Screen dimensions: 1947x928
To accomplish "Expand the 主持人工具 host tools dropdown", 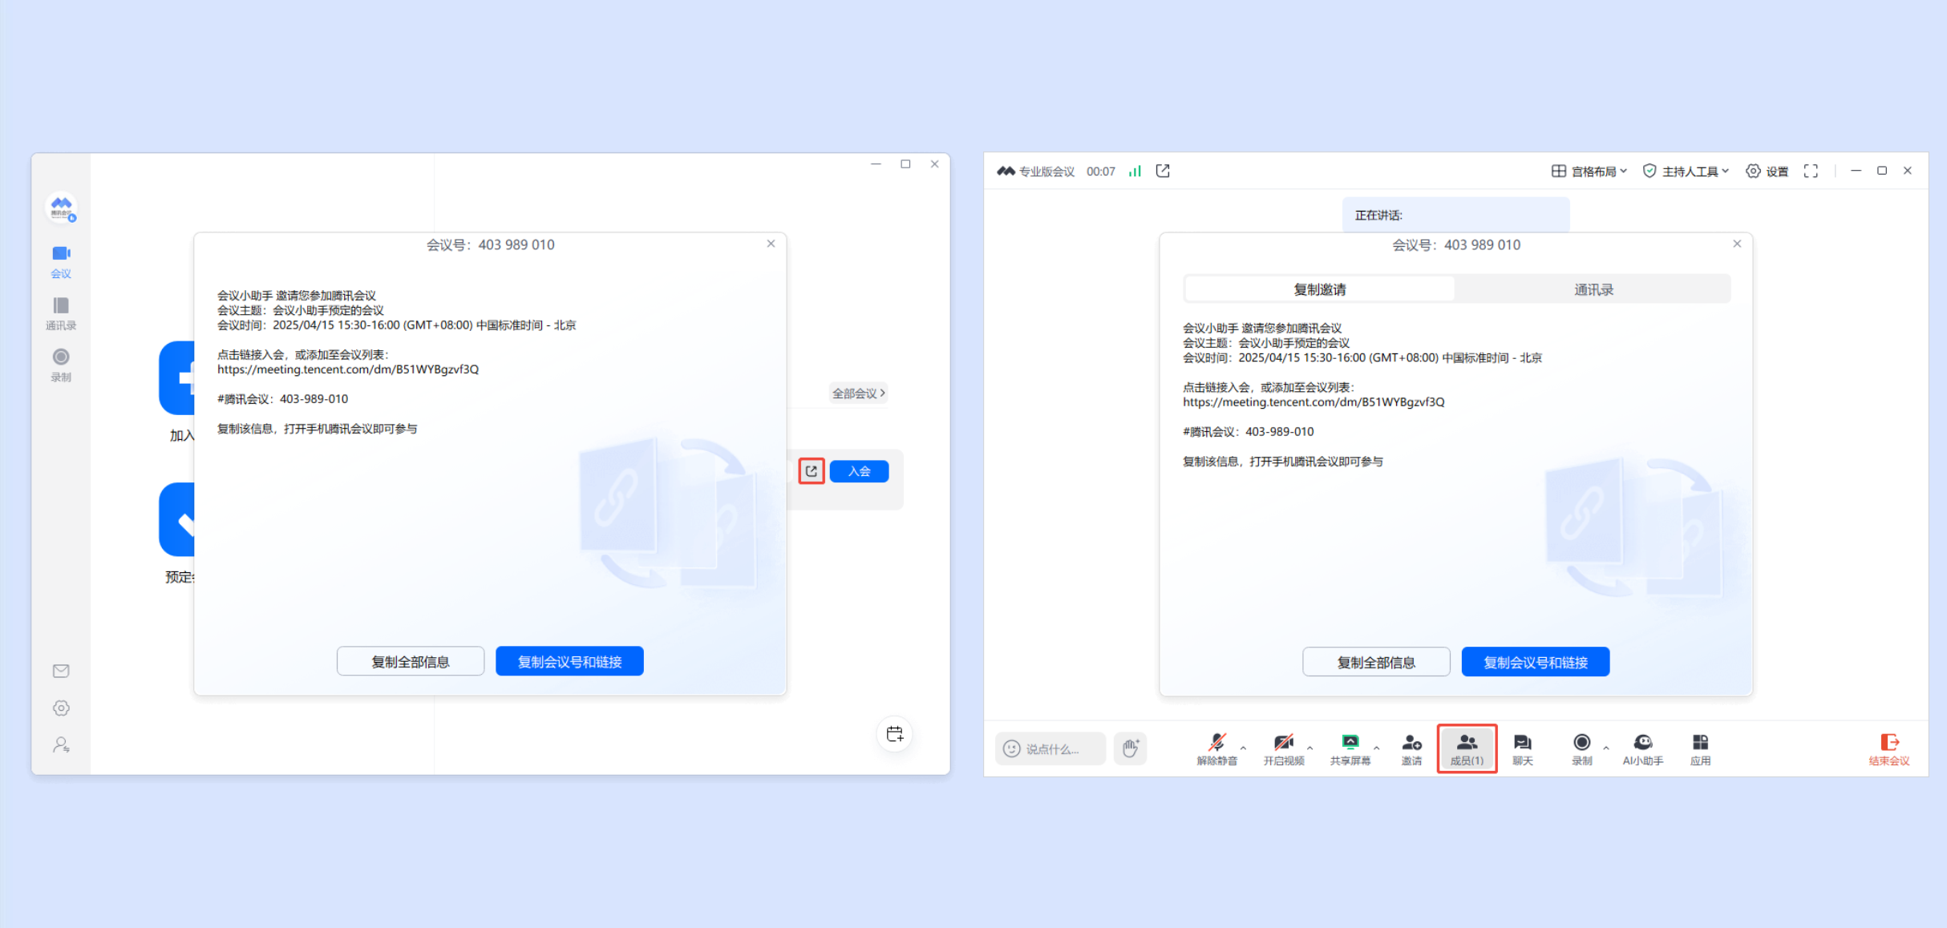I will click(x=1686, y=171).
